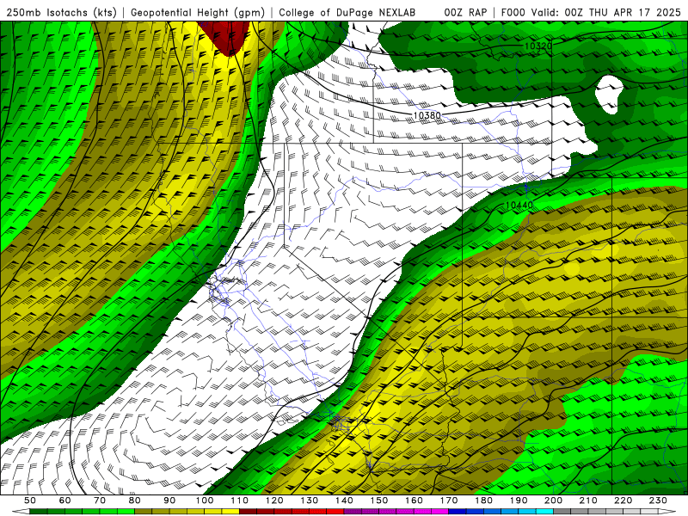
Task: Click the brightest magenta swatch just before 170
Action: point(439,512)
